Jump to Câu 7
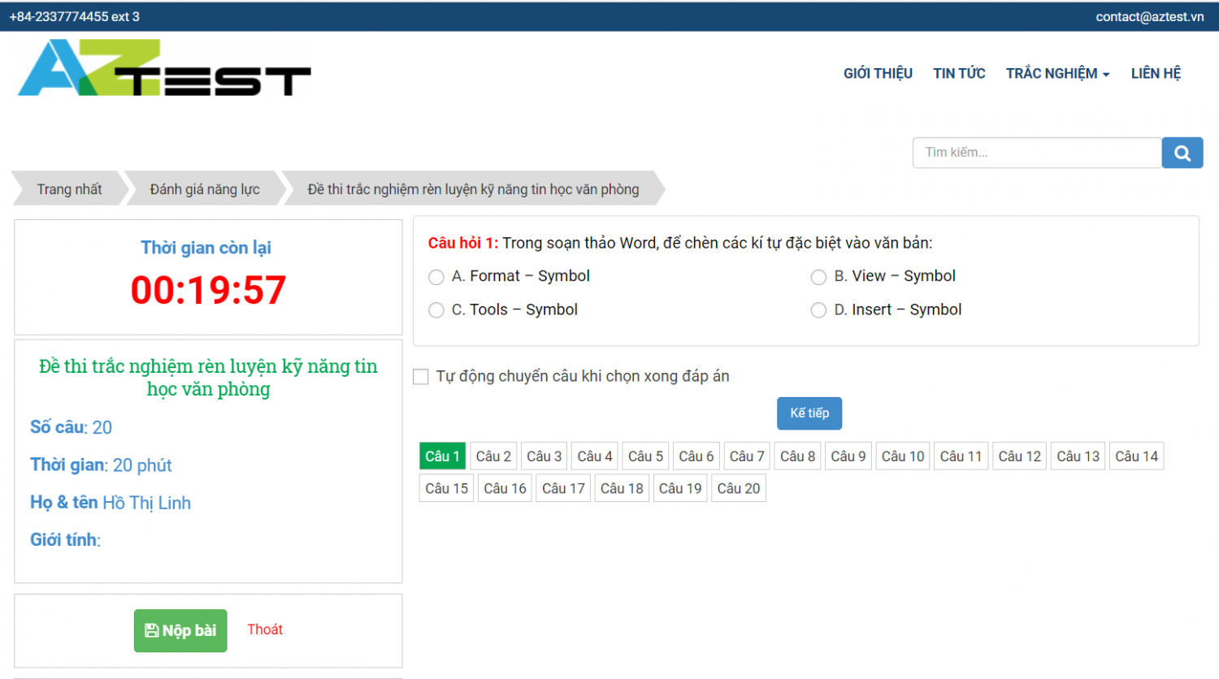Screen dimensions: 1219x679 point(747,456)
